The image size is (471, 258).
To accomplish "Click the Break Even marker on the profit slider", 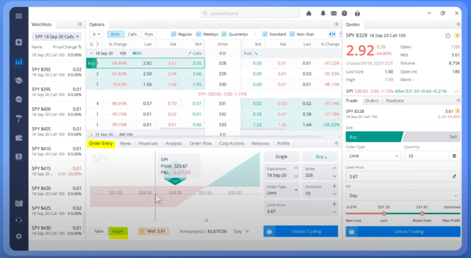I will pos(422,213).
